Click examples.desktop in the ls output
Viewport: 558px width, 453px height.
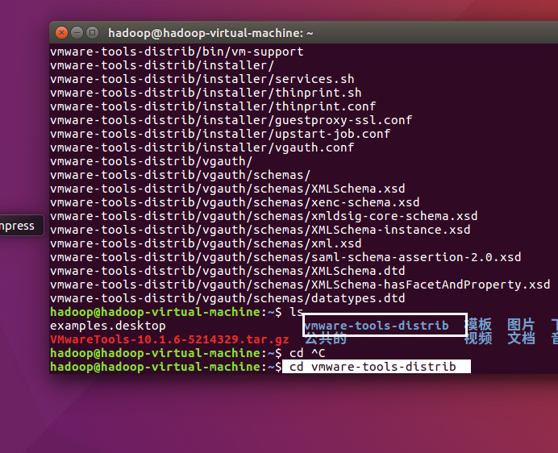click(108, 326)
